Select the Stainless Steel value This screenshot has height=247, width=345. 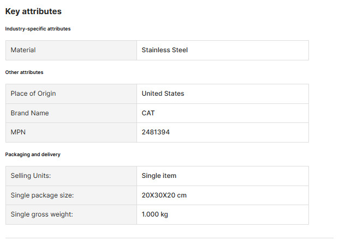pyautogui.click(x=164, y=50)
